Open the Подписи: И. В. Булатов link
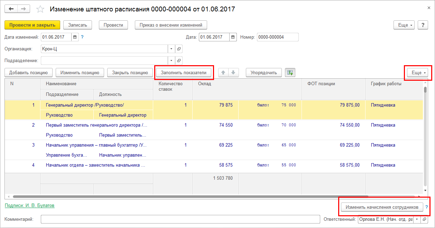Screen dimensions: 435x228 (x=29, y=205)
